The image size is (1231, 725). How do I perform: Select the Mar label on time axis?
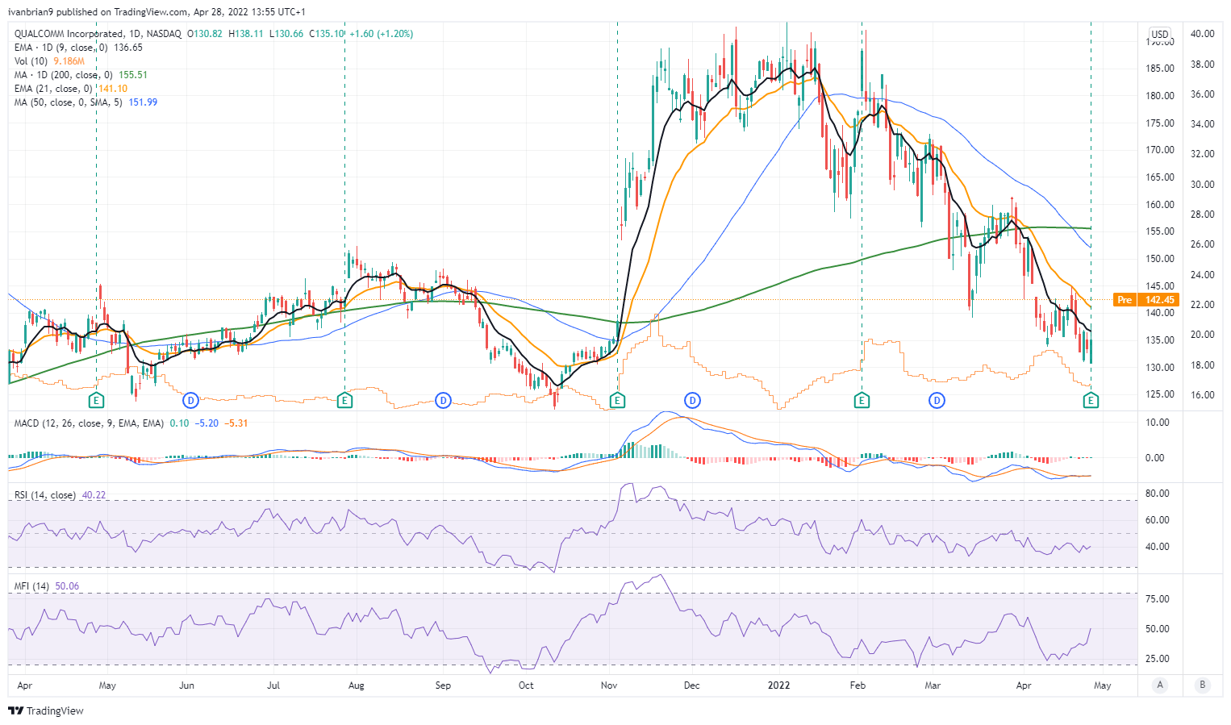933,685
